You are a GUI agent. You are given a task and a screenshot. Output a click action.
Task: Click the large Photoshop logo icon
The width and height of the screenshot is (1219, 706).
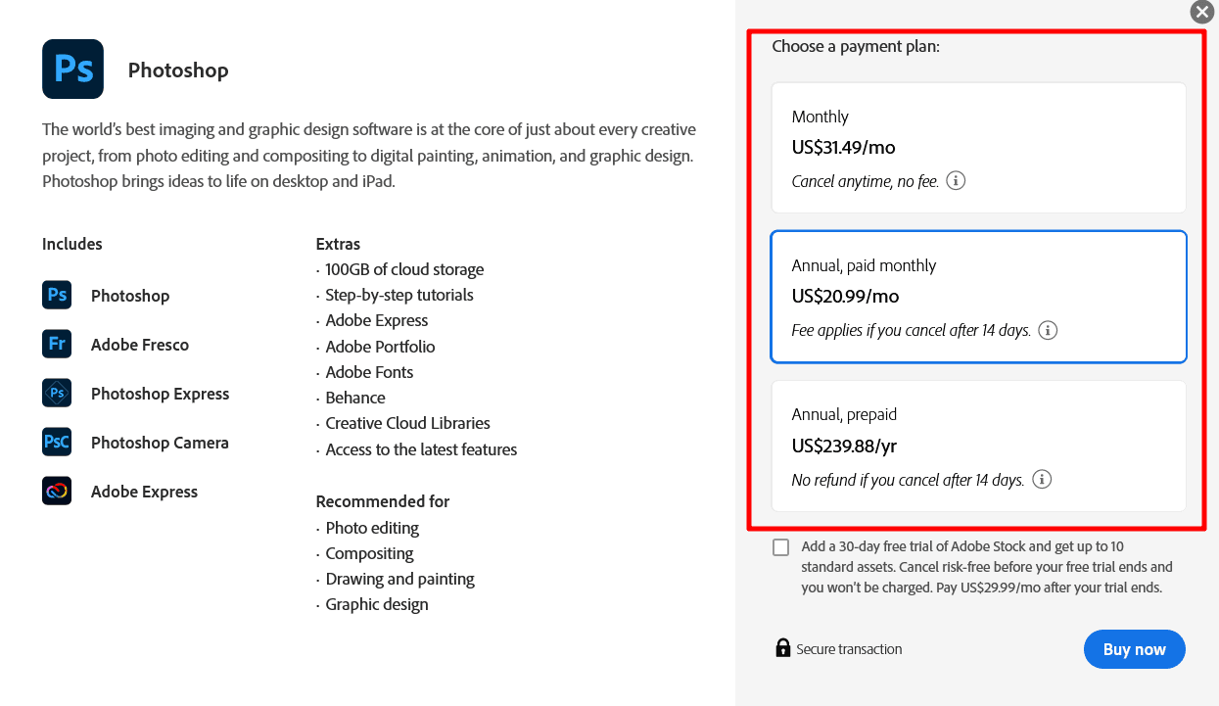(72, 70)
